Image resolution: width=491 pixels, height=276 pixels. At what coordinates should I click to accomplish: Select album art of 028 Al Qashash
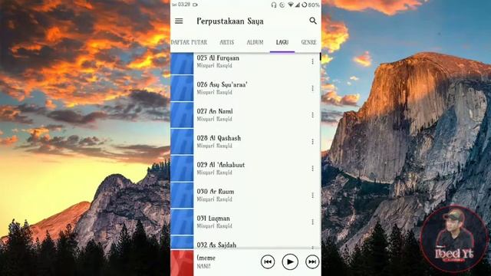(x=182, y=142)
